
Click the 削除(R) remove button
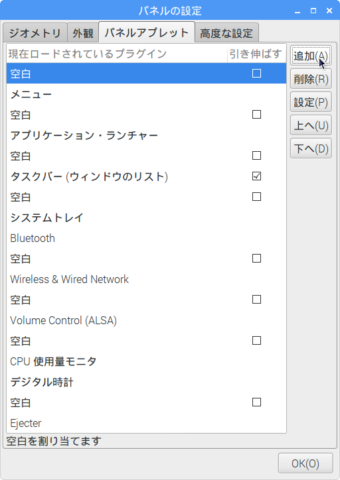tap(311, 79)
